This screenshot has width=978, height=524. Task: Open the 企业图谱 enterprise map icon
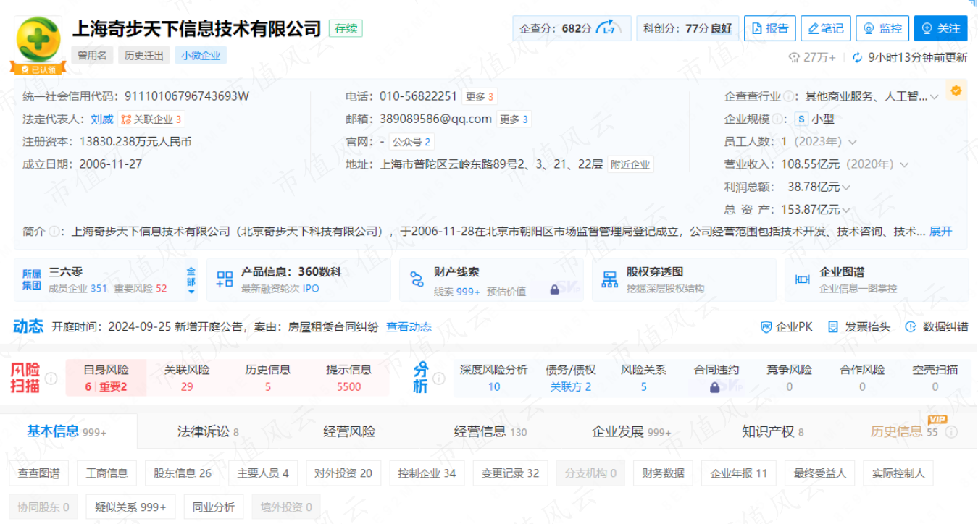click(x=802, y=280)
